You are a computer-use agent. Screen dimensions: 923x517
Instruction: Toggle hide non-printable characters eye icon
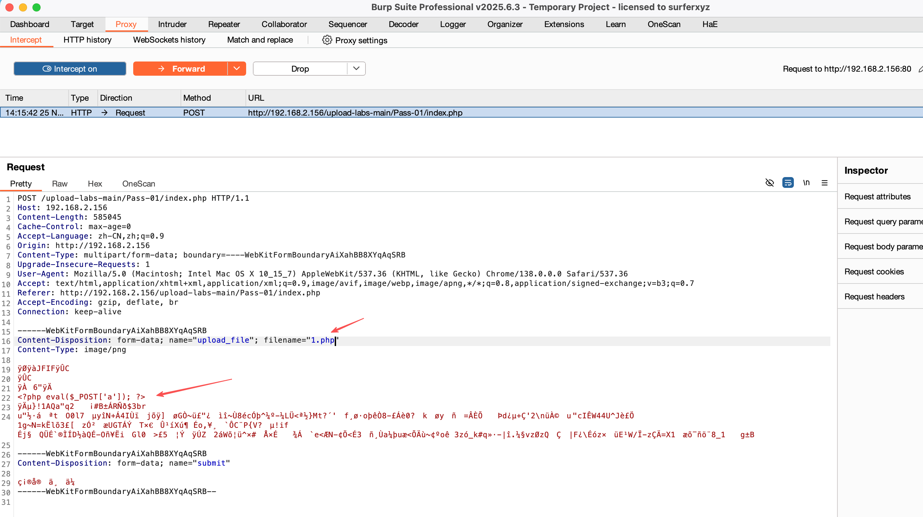point(769,183)
